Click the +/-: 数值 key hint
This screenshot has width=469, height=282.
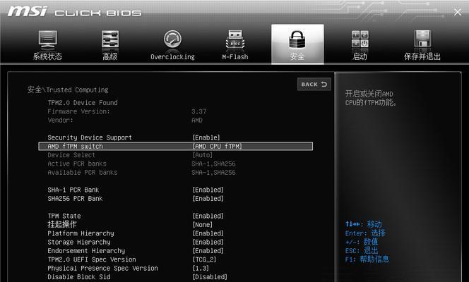[362, 242]
